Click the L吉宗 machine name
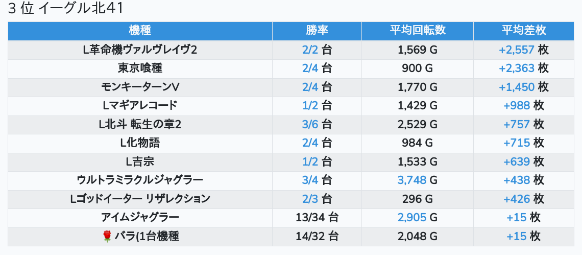Image resolution: width=582 pixels, height=255 pixels. tap(140, 161)
